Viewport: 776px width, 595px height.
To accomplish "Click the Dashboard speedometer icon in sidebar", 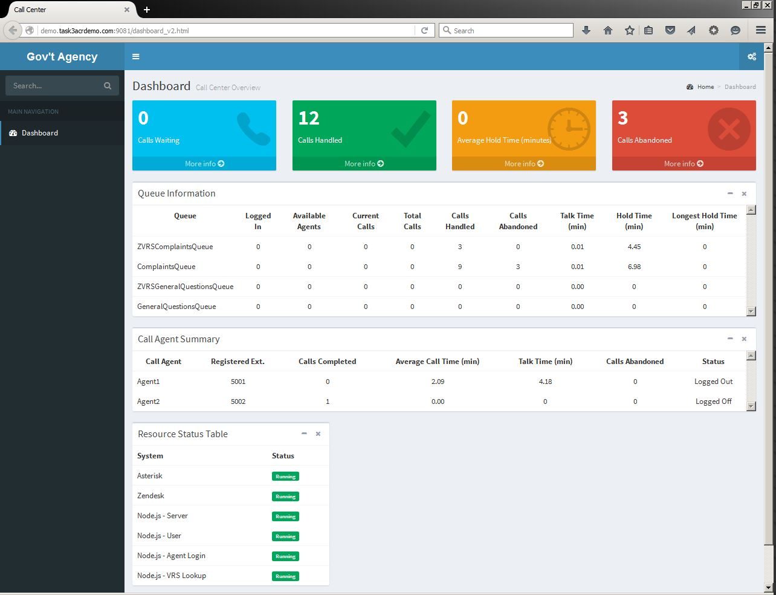I will click(13, 133).
